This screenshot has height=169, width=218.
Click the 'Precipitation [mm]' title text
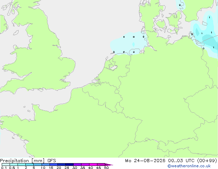tap(22, 161)
